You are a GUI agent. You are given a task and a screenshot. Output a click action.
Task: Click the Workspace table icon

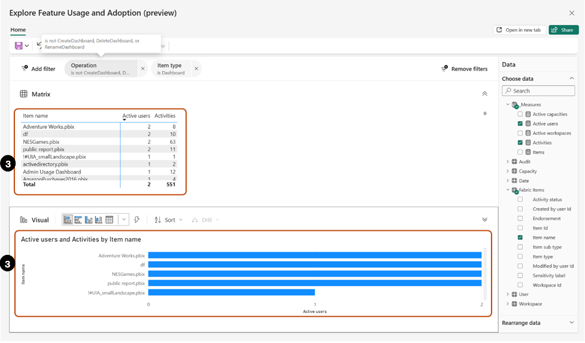[x=514, y=304]
